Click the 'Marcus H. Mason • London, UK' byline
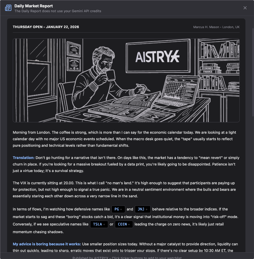The width and height of the screenshot is (254, 259). [216, 27]
